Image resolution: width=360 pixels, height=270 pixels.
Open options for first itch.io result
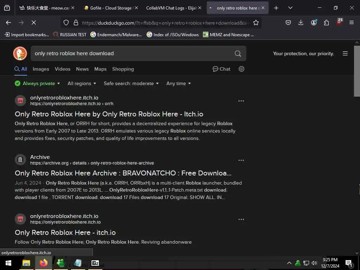pos(241,101)
